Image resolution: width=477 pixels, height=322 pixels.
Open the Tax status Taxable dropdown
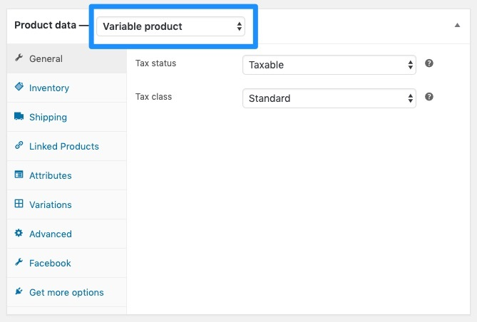329,65
